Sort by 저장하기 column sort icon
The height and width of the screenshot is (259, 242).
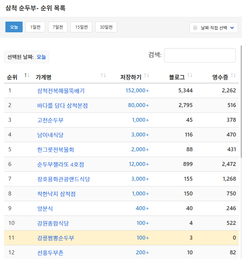(146, 75)
